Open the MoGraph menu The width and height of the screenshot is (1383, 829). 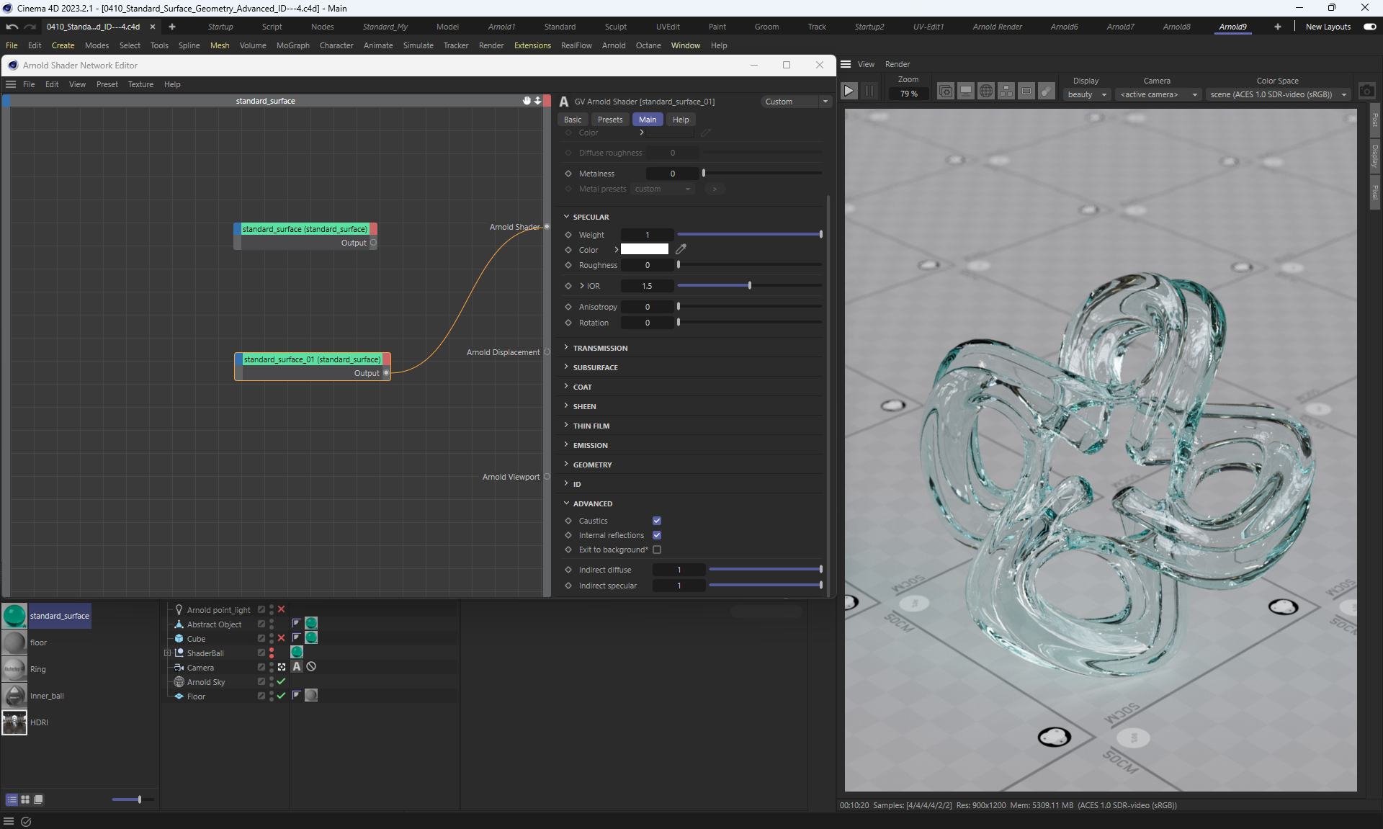[292, 45]
